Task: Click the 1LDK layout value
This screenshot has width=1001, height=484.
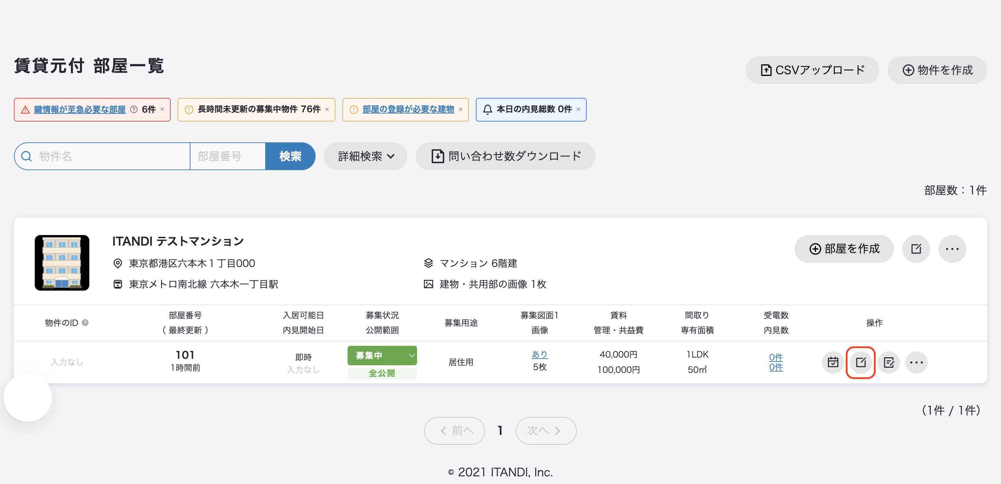Action: [x=698, y=354]
